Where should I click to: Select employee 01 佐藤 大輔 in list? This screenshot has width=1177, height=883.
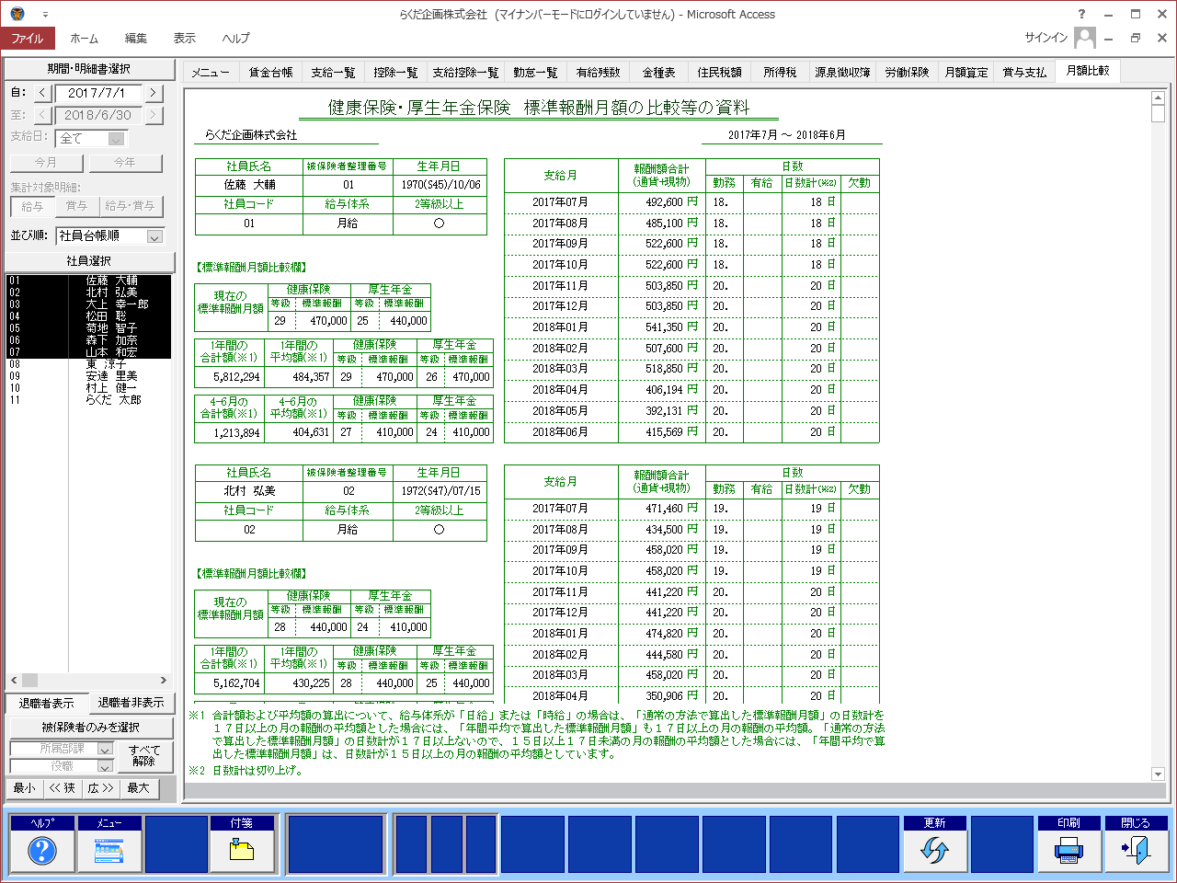(x=88, y=281)
